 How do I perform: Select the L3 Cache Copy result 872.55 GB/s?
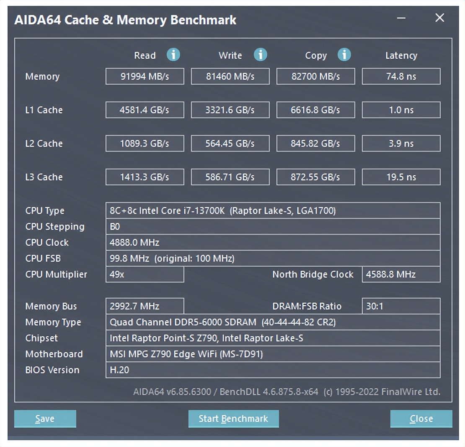[315, 177]
